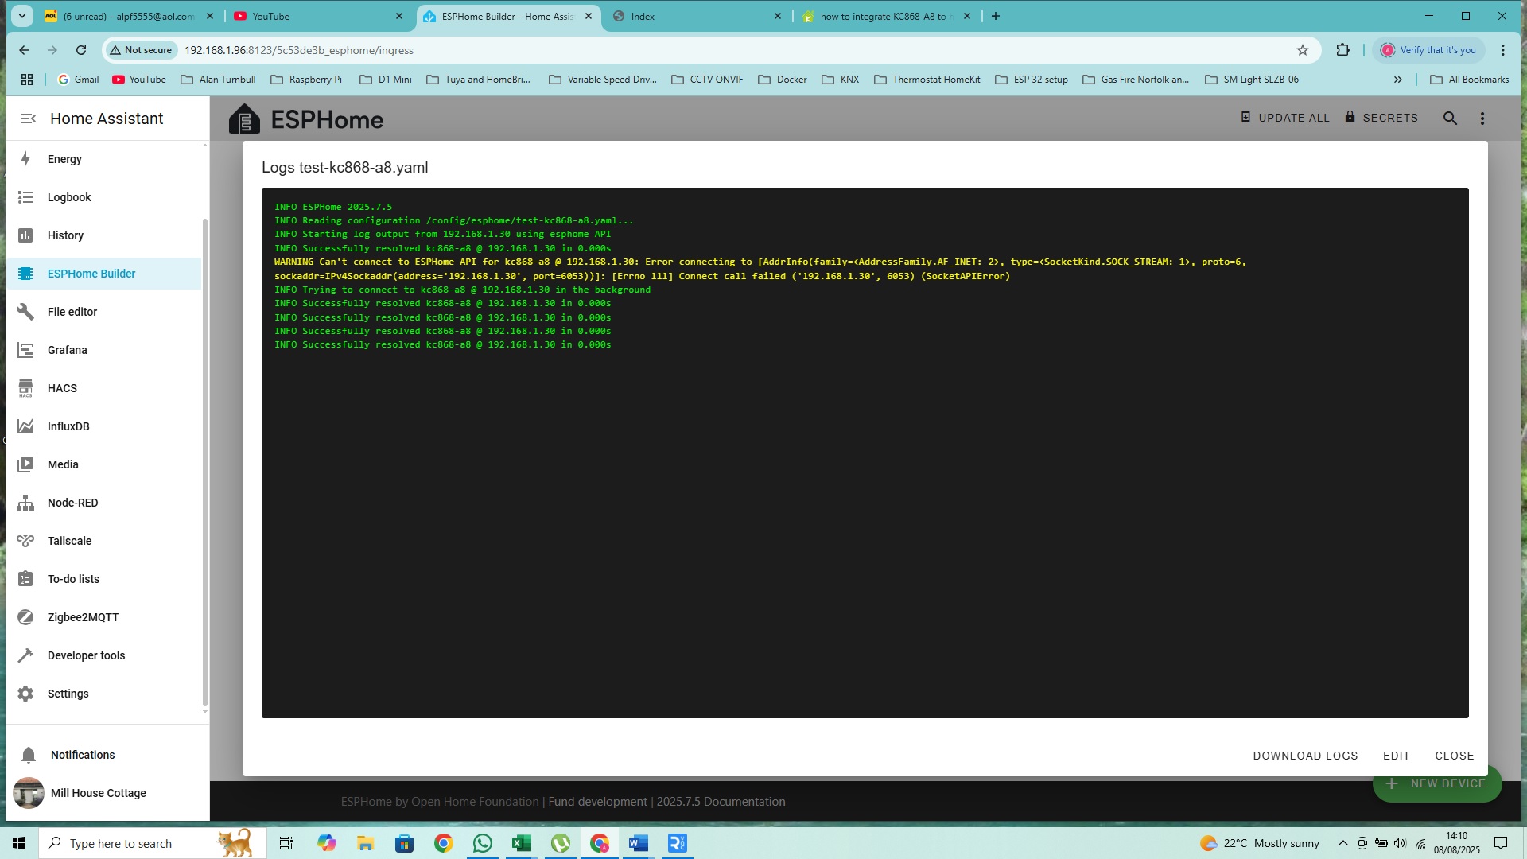Screen dimensions: 1527x859
Task: Open ESPHome three-dot overflow menu
Action: point(1482,118)
